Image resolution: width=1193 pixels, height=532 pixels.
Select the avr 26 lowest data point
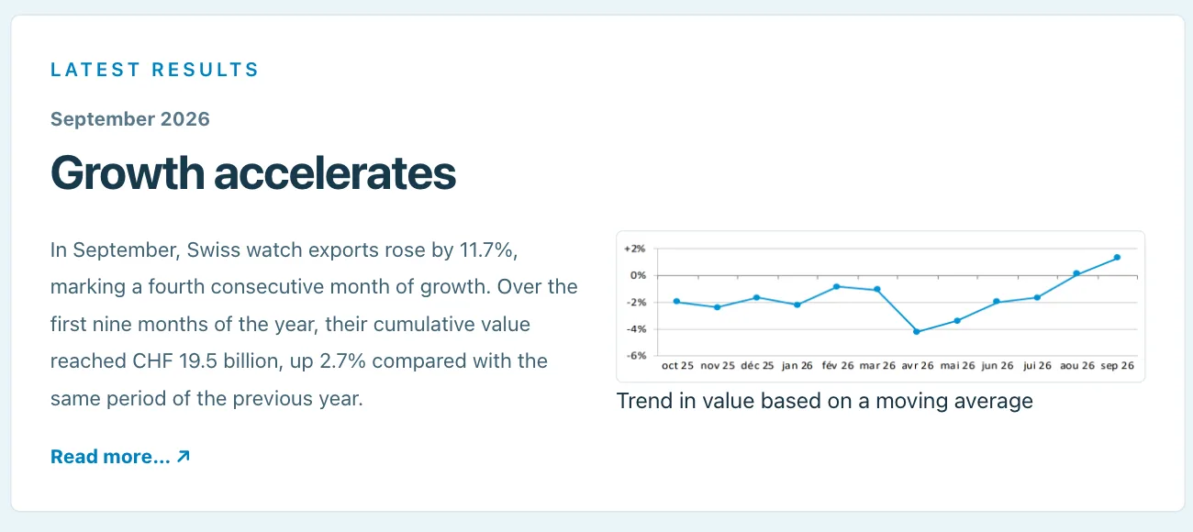[916, 331]
